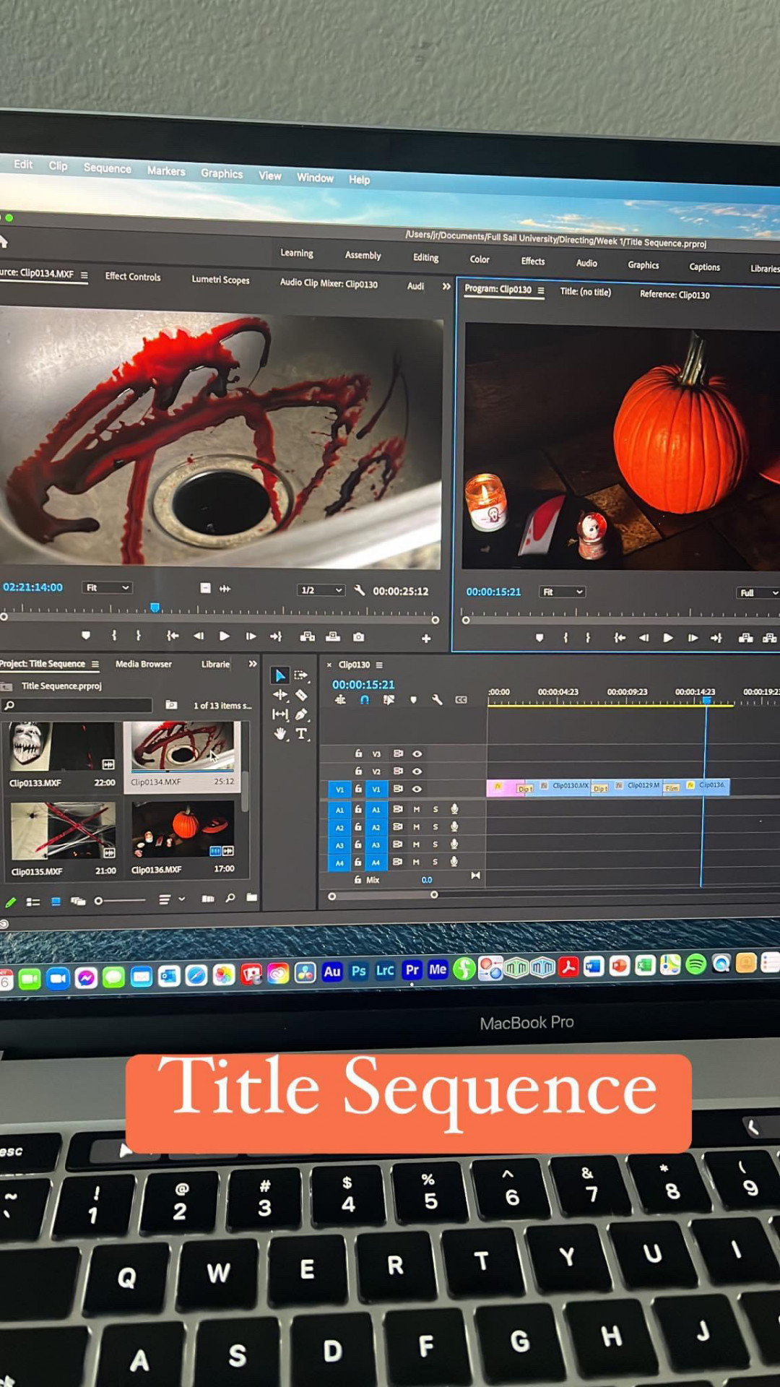
Task: Solo audio track A2
Action: (435, 826)
